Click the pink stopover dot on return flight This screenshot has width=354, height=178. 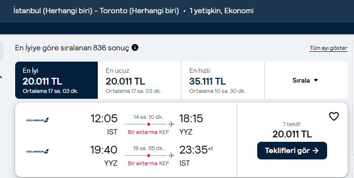click(x=149, y=155)
